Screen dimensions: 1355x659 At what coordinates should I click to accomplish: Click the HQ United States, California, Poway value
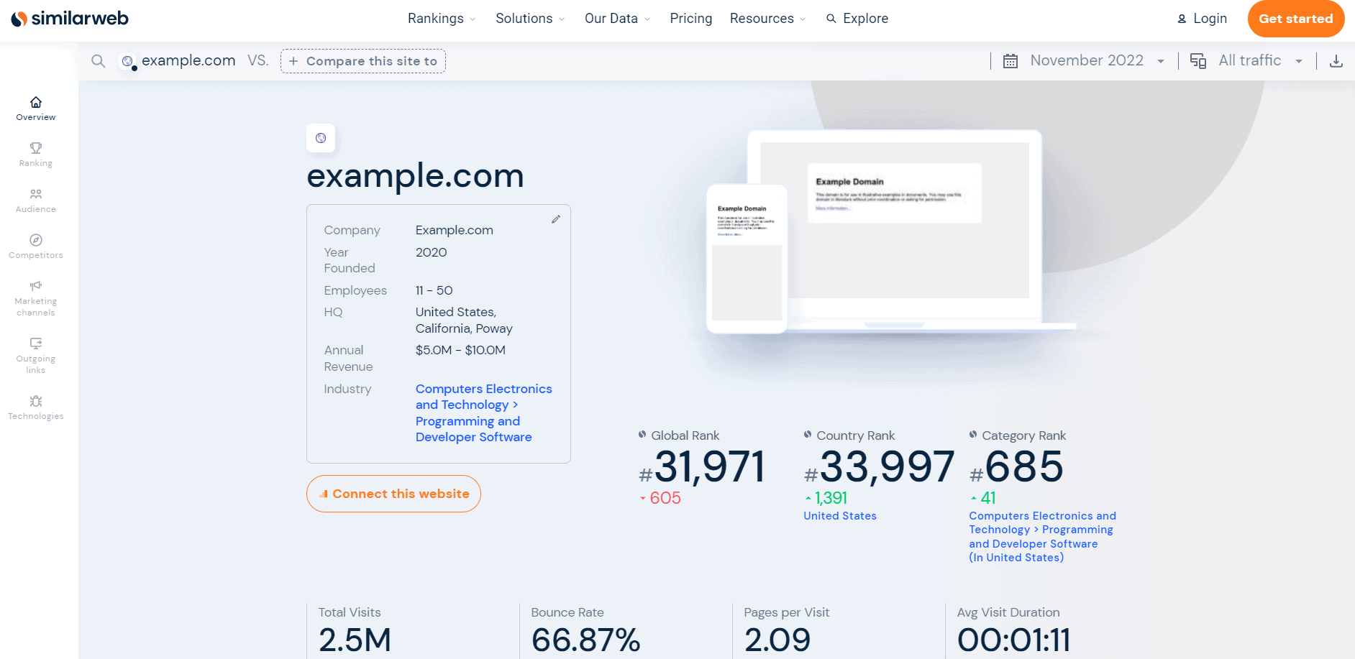click(464, 320)
